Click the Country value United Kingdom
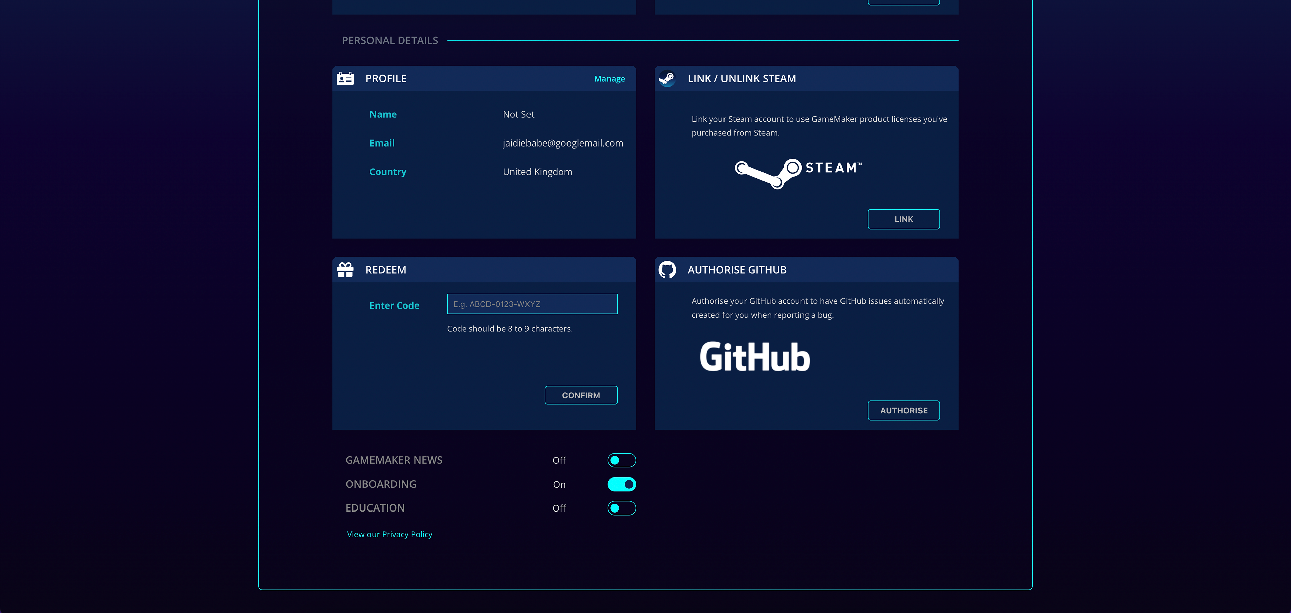This screenshot has width=1291, height=613. point(537,172)
